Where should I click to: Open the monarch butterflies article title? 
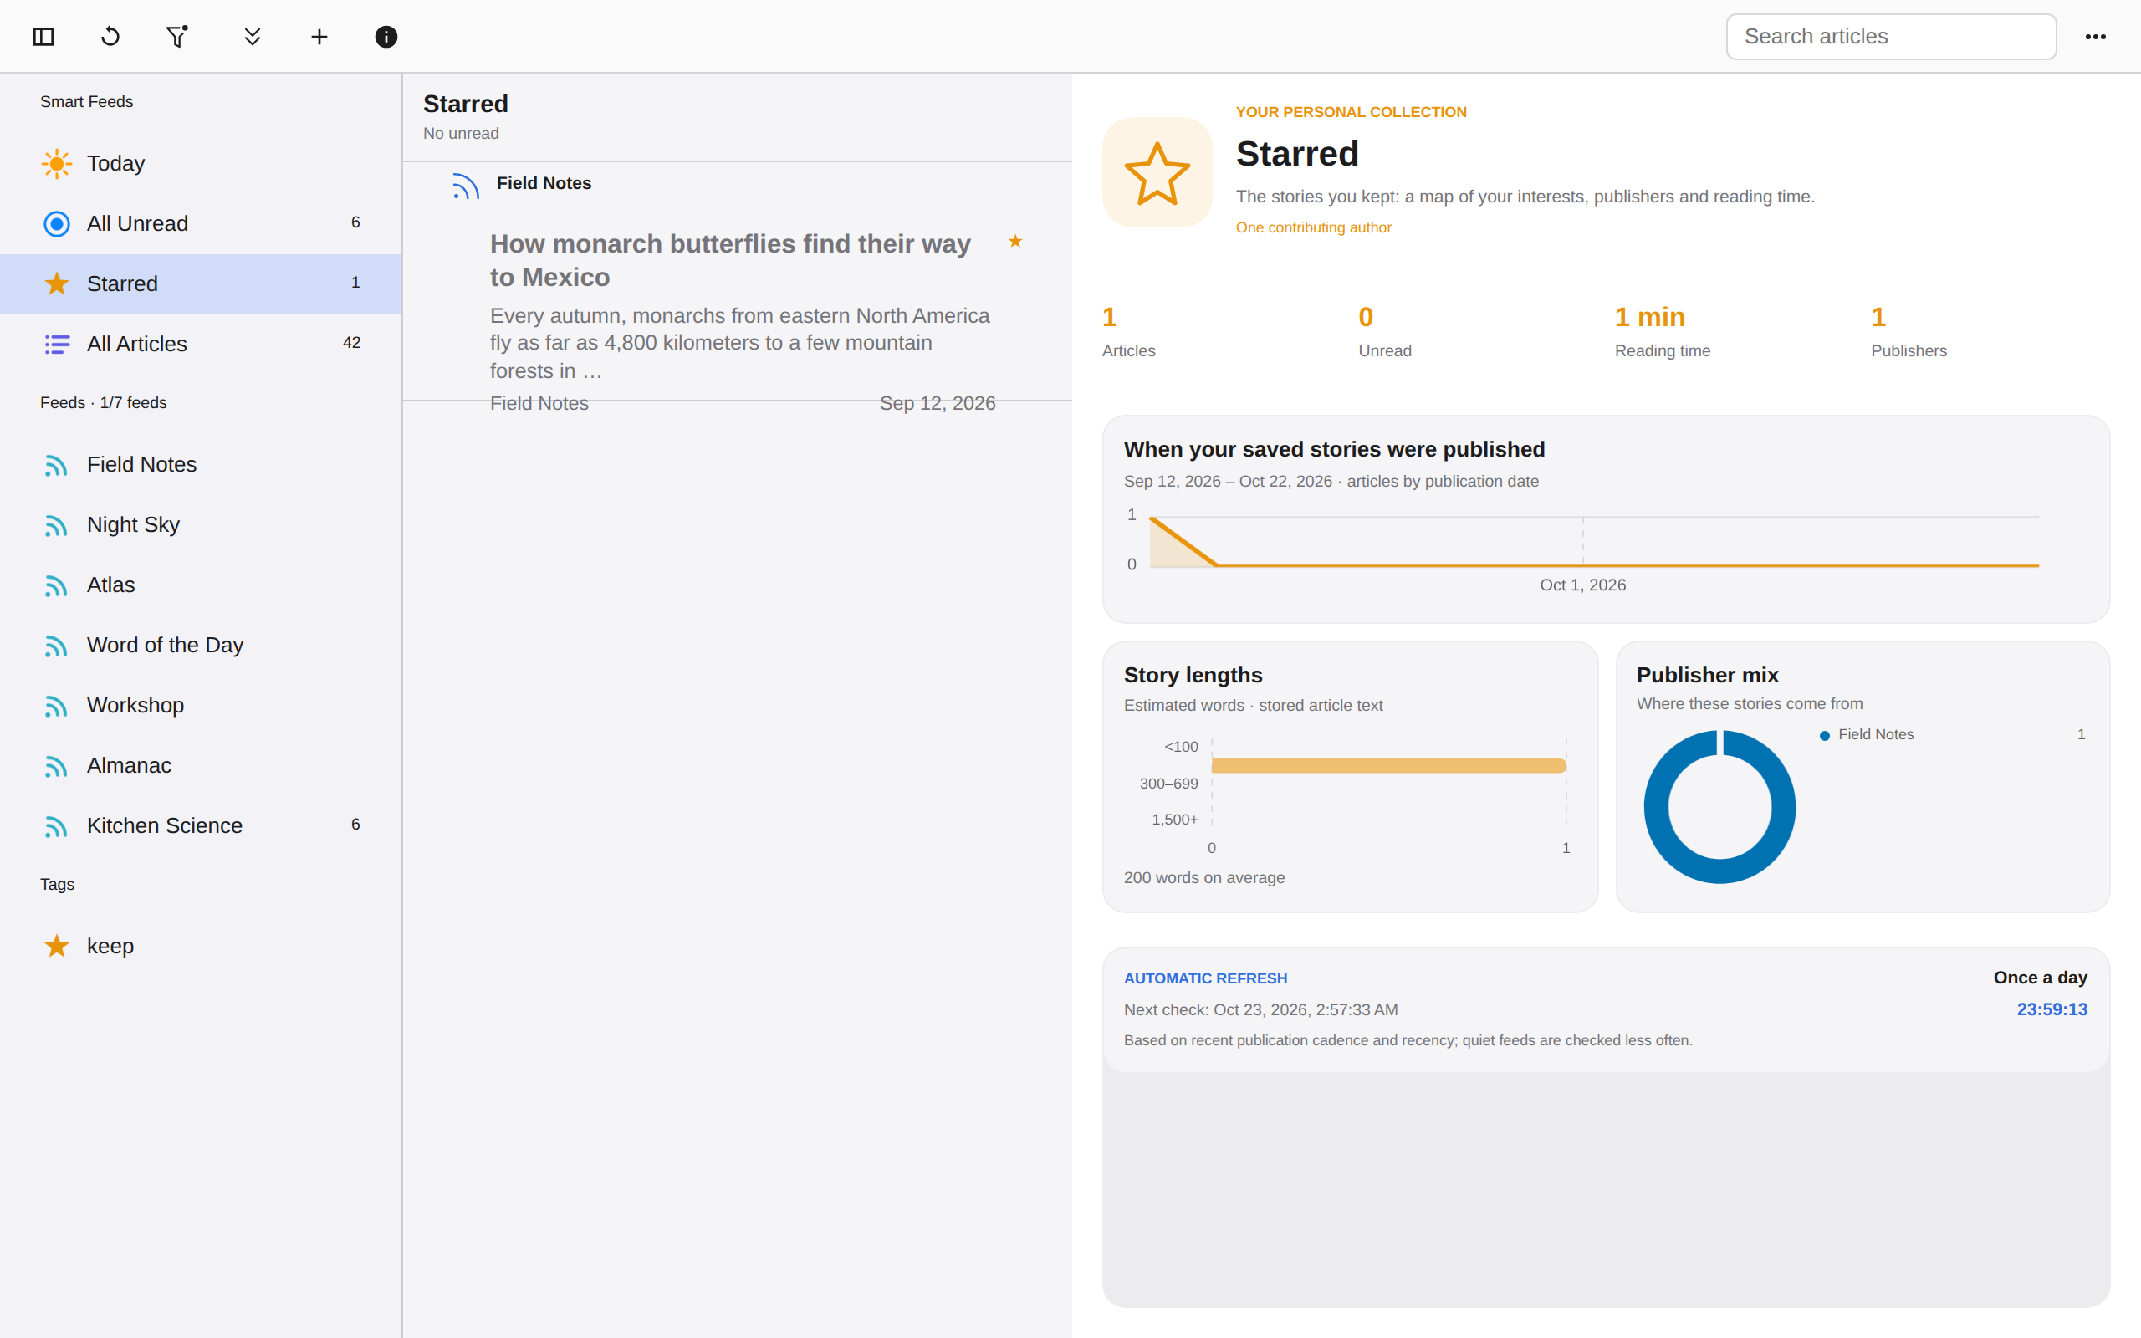730,260
